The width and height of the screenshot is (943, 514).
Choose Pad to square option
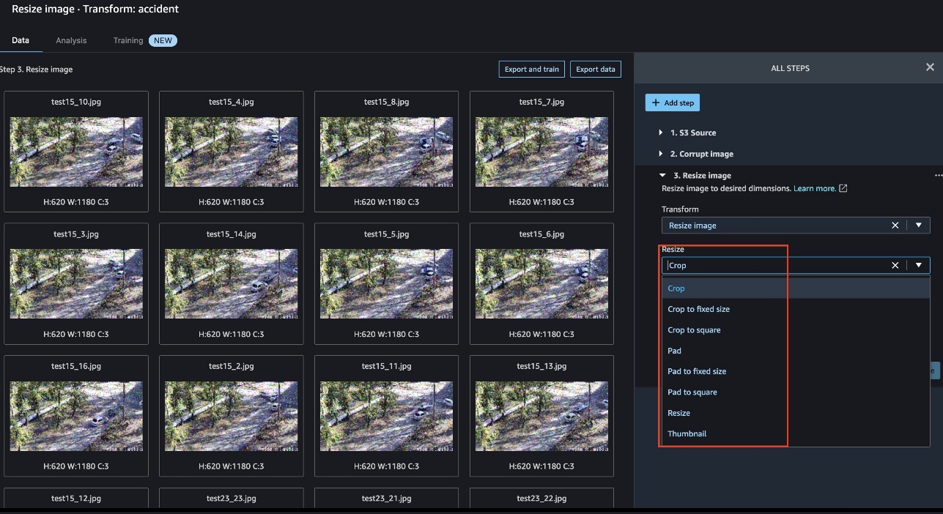click(x=796, y=392)
